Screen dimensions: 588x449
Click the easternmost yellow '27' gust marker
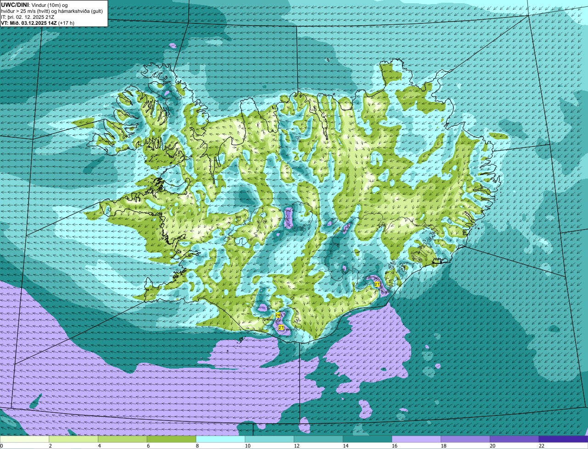(x=377, y=285)
